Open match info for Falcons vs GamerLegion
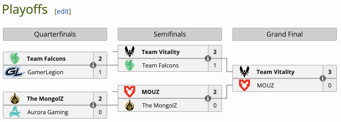The height and width of the screenshot is (122, 341). click(x=93, y=65)
